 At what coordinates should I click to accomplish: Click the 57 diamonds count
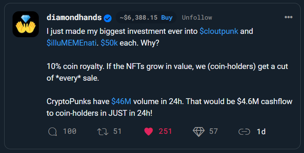tap(213, 131)
